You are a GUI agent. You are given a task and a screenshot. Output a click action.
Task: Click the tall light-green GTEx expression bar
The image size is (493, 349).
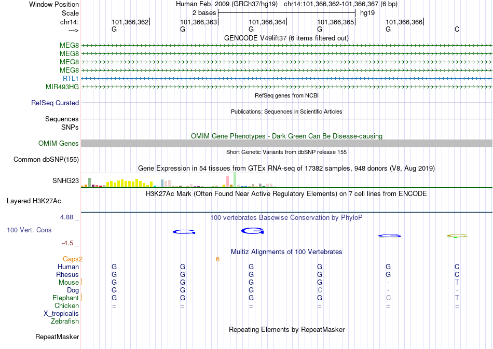pyautogui.click(x=235, y=179)
